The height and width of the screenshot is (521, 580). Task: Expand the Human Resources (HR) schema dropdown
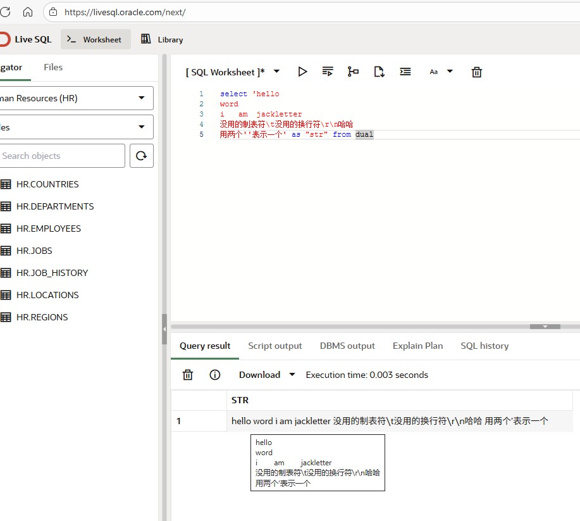[x=141, y=98]
